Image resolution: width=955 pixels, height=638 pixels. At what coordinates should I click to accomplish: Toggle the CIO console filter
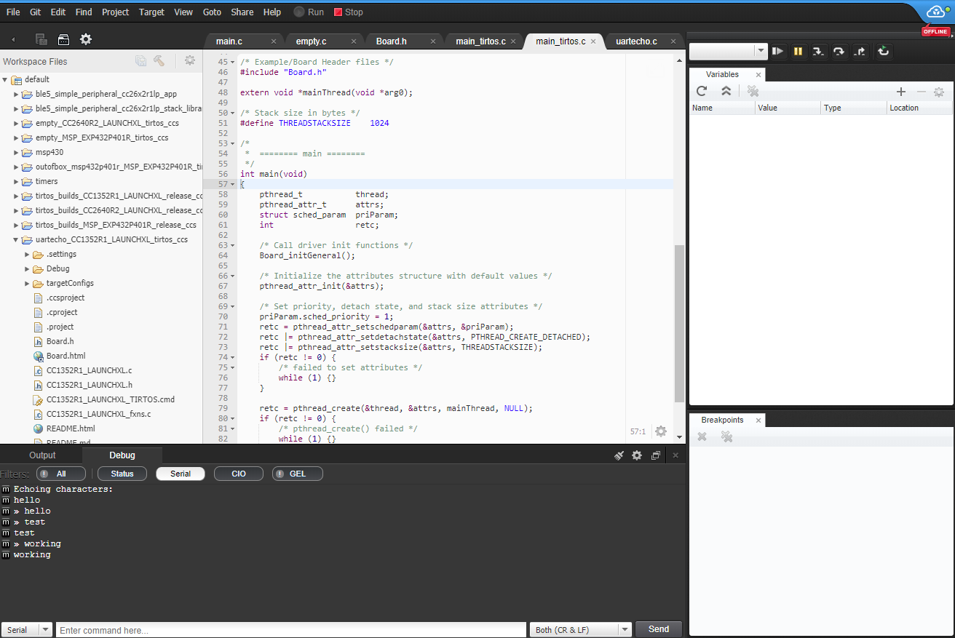tap(238, 474)
